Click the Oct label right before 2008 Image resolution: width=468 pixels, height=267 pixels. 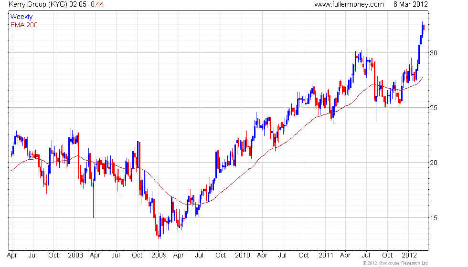pyautogui.click(x=53, y=256)
